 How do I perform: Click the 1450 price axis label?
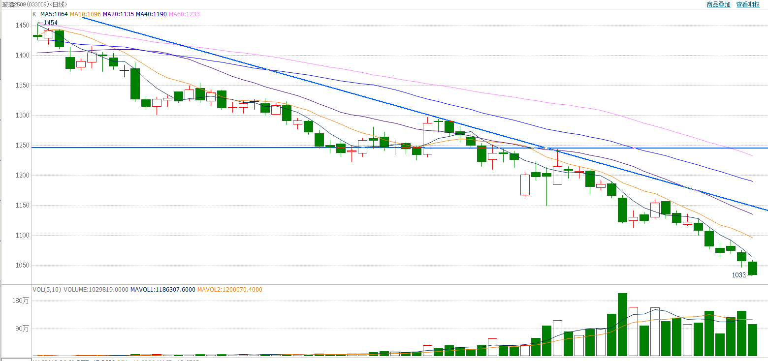coord(23,25)
